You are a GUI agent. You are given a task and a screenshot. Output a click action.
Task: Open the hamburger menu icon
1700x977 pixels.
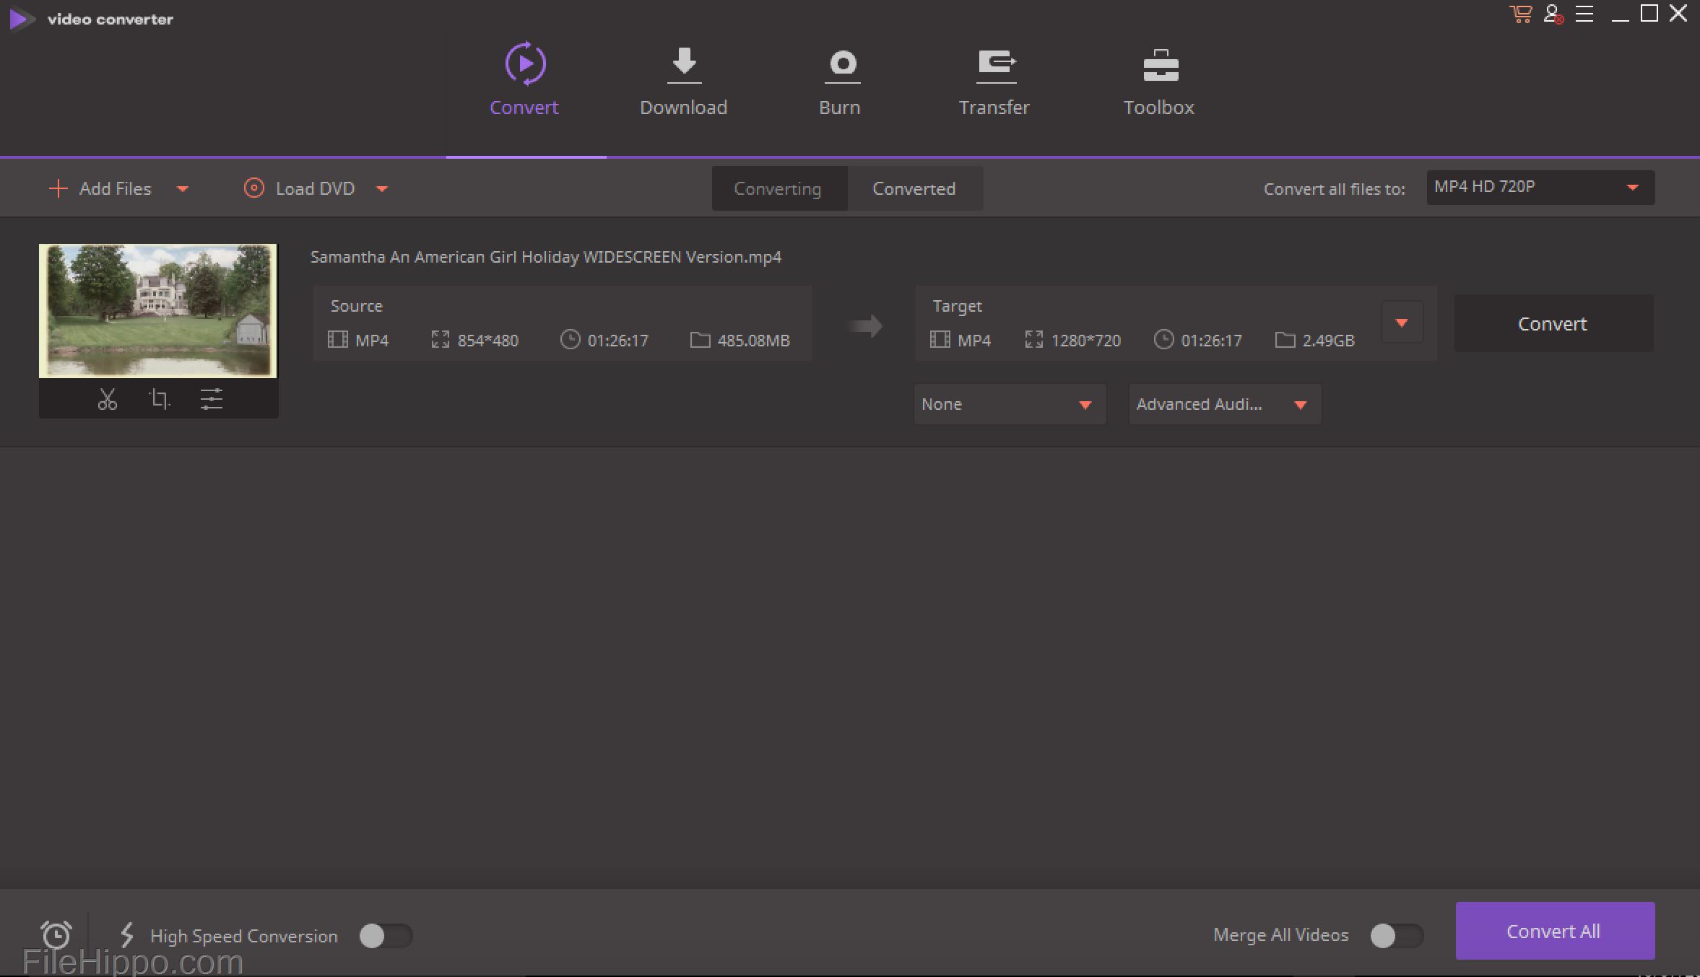pyautogui.click(x=1584, y=14)
